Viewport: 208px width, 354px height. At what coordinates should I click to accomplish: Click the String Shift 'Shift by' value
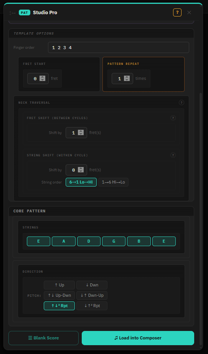[76, 170]
